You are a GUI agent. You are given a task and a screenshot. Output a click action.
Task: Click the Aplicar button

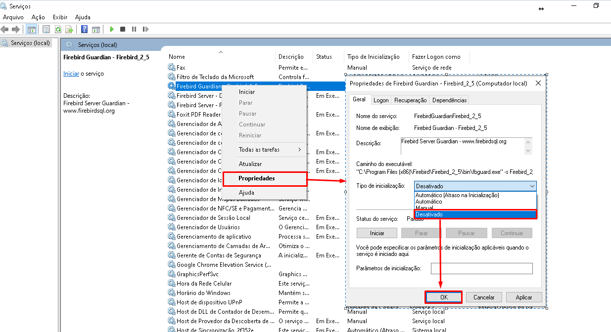click(x=524, y=297)
